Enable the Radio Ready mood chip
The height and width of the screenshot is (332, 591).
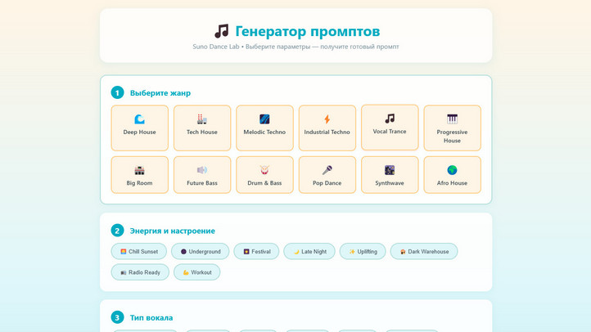pyautogui.click(x=140, y=272)
